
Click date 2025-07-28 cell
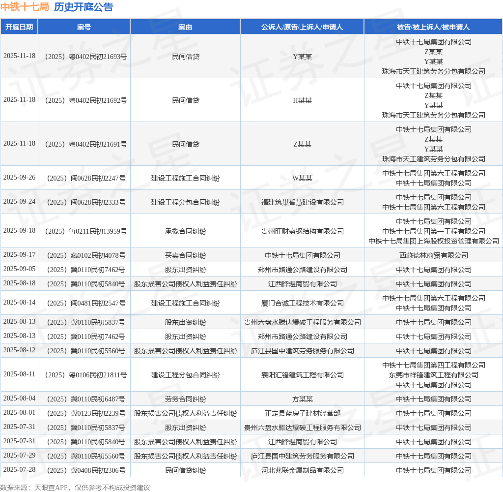coord(19,469)
